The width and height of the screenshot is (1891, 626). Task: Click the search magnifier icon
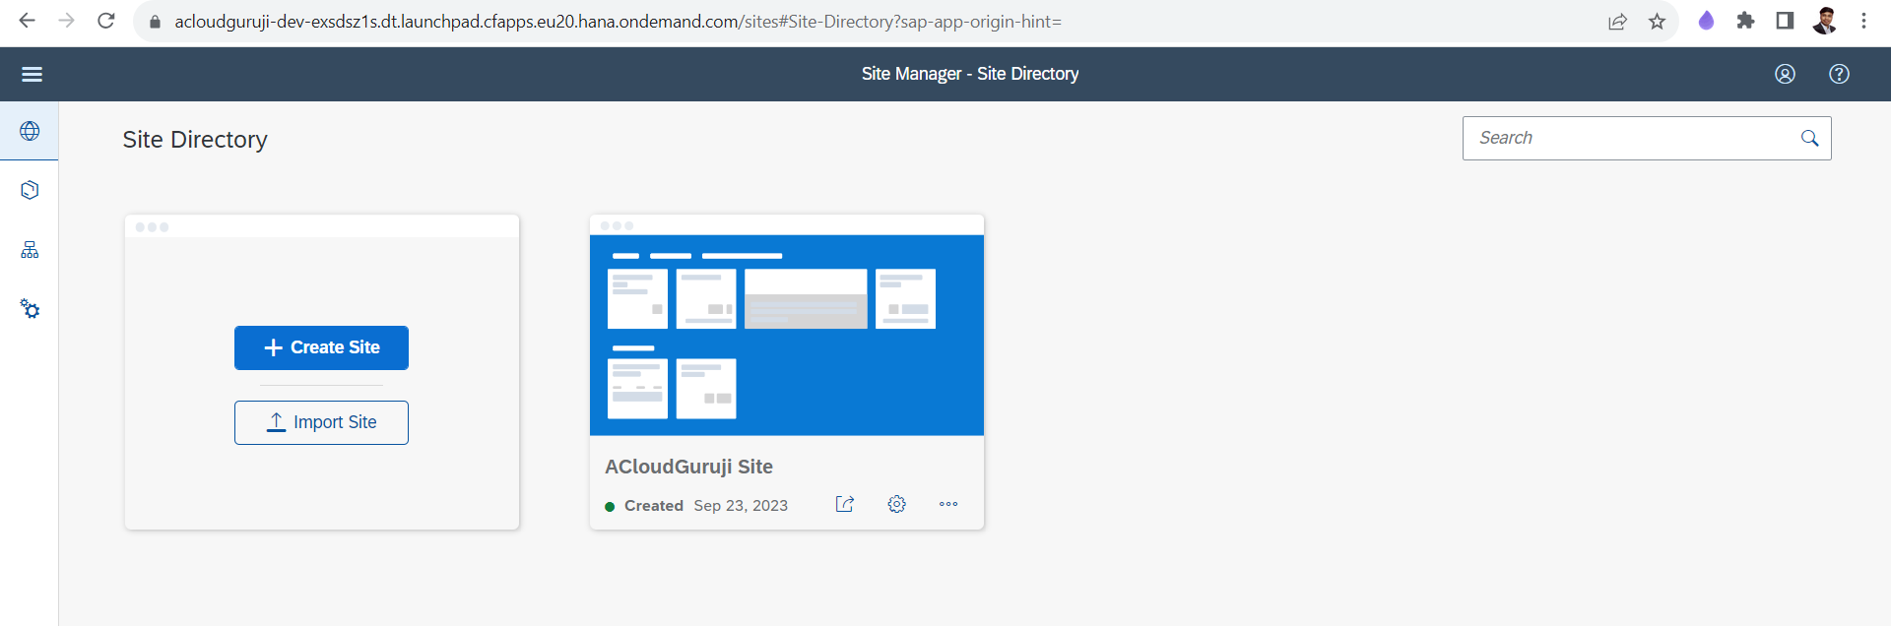[1809, 139]
